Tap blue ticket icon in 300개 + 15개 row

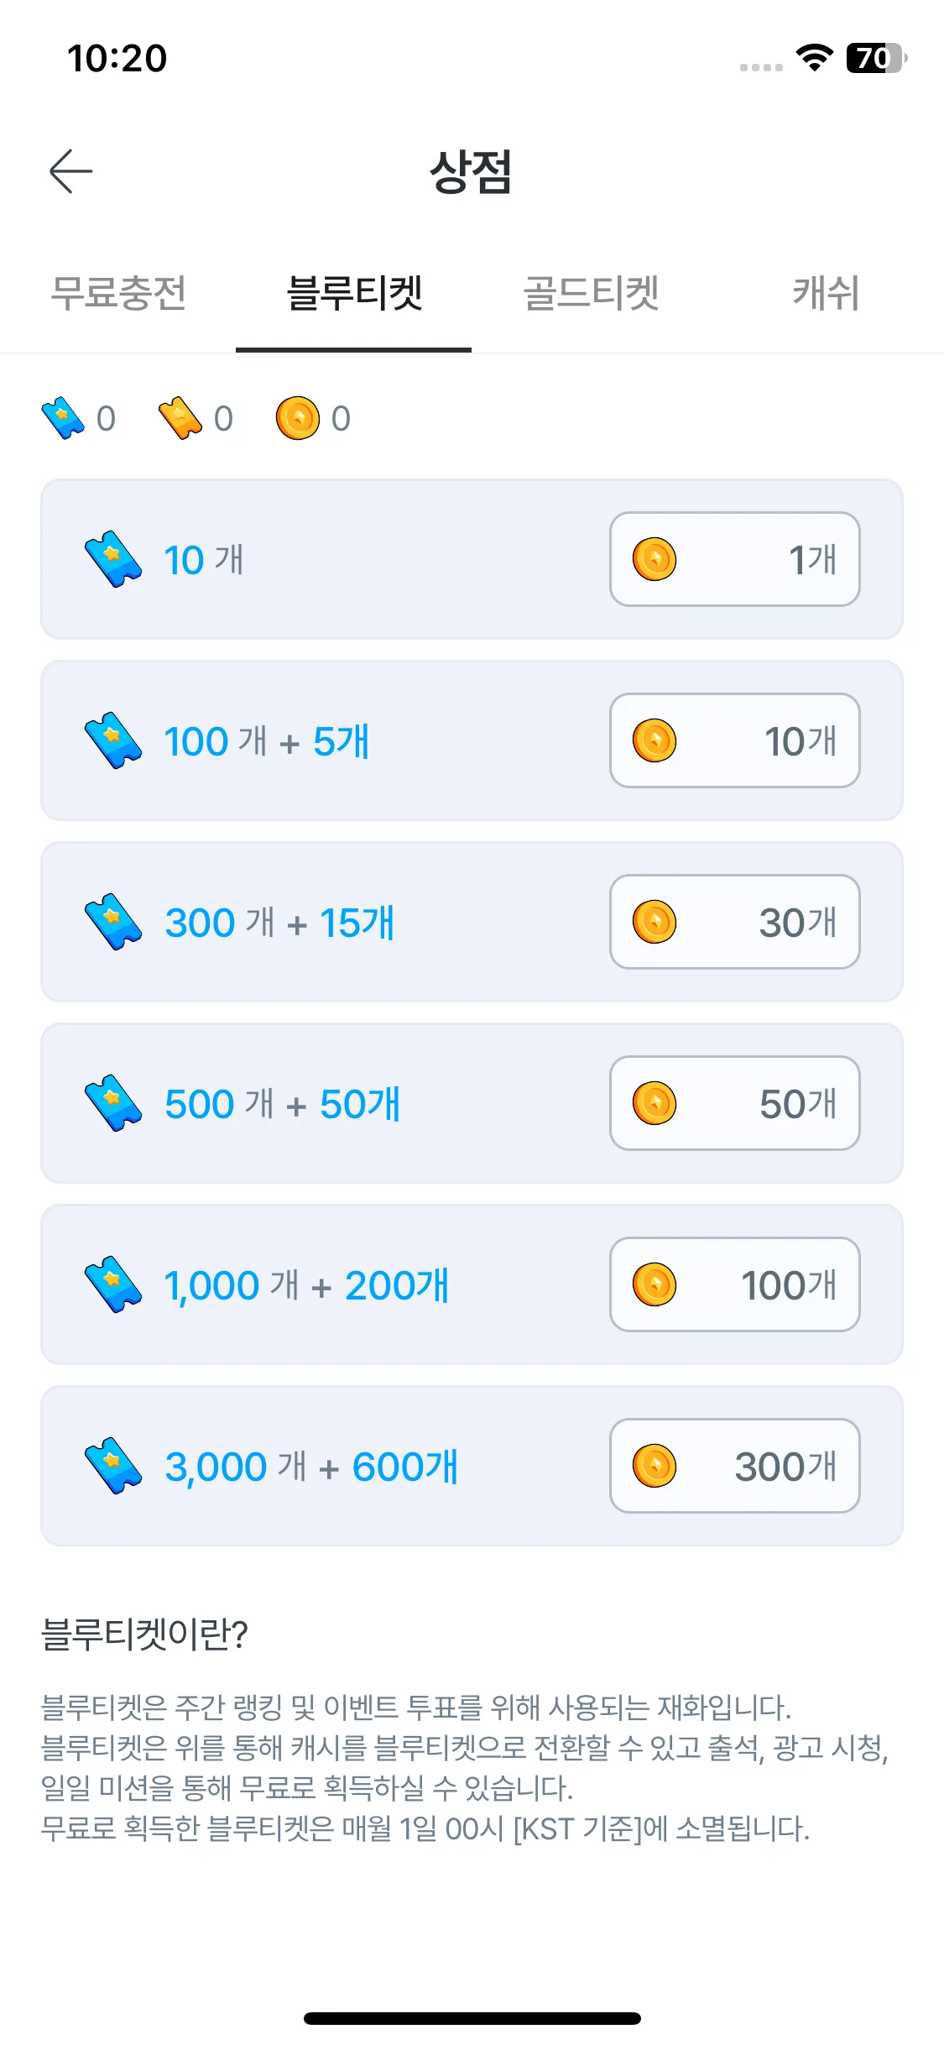113,922
